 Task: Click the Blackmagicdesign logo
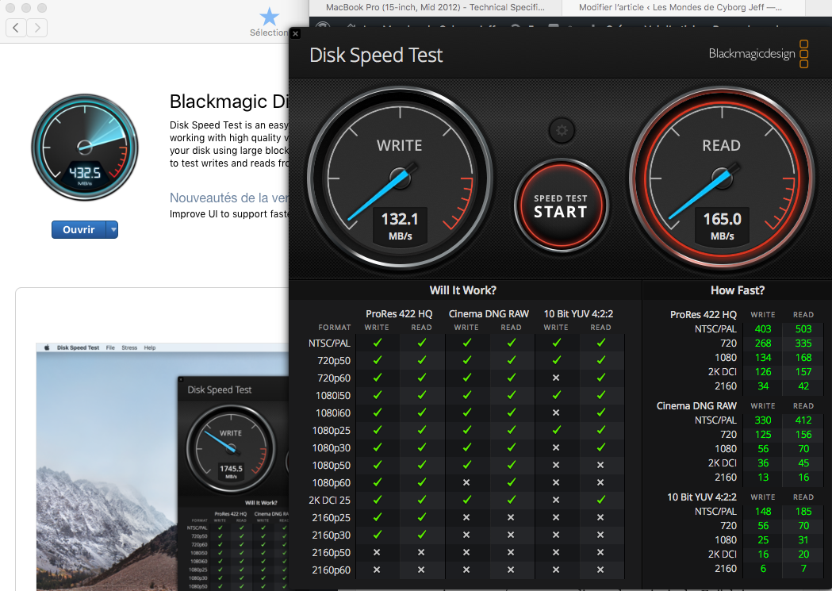[758, 54]
